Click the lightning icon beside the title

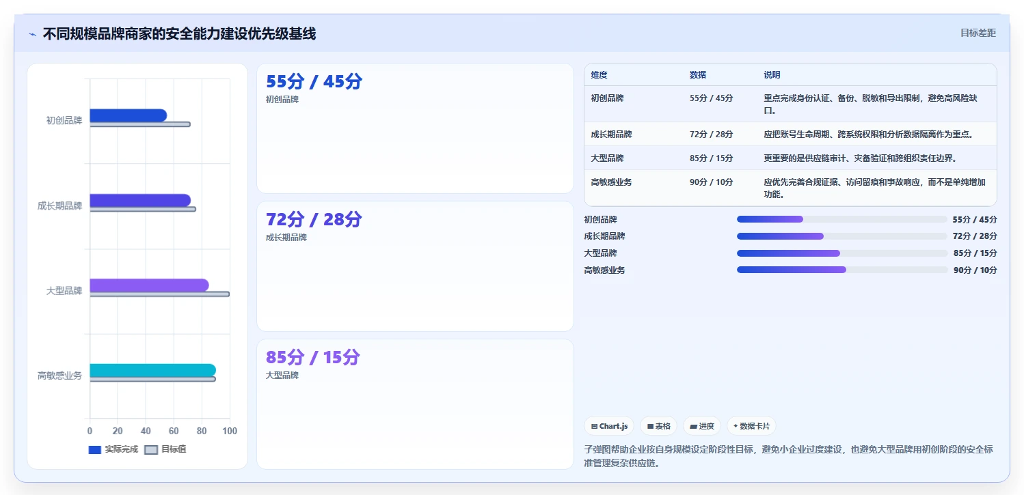(33, 34)
